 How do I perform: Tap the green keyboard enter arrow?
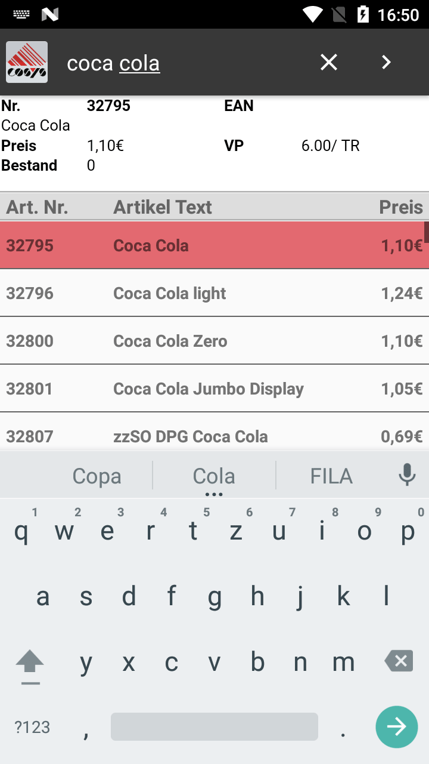(x=397, y=726)
